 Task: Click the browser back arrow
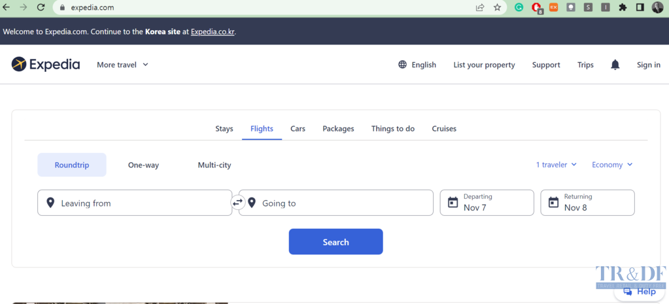pos(7,7)
